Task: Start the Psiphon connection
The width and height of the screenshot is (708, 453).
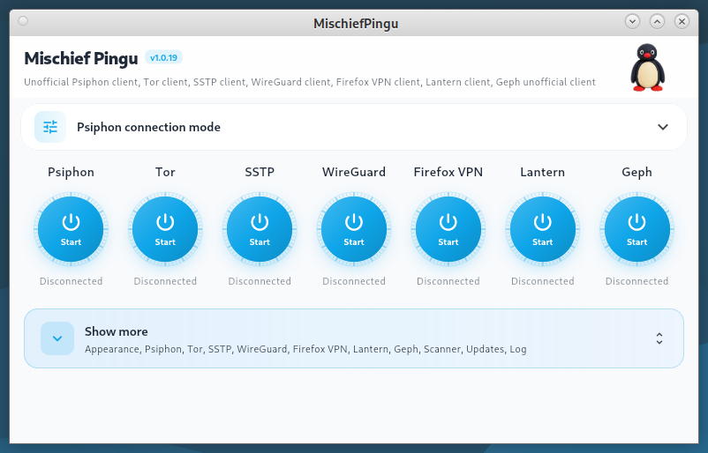Action: (x=71, y=229)
